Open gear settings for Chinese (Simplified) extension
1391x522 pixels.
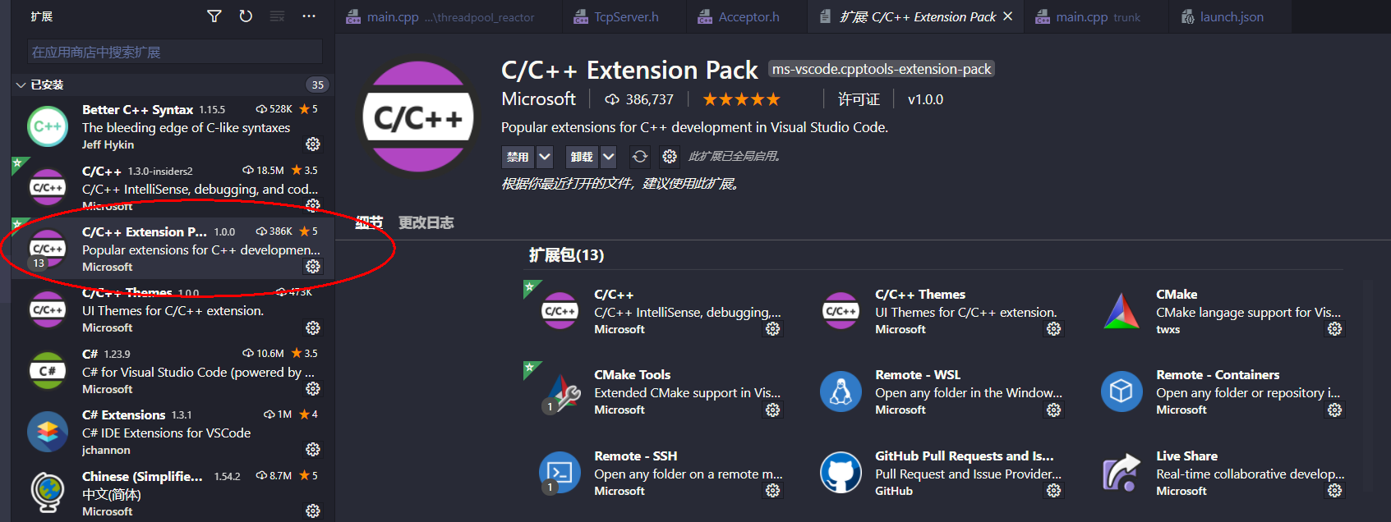(312, 511)
